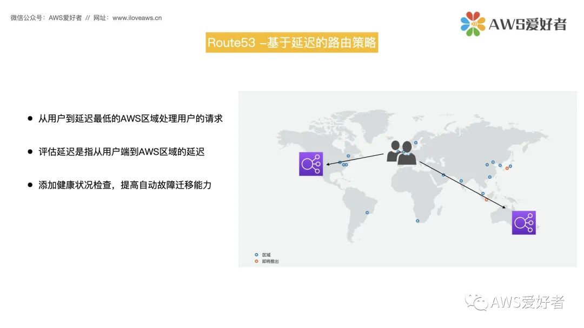
Task: Click the blue 区域 legend marker
Action: (256, 255)
